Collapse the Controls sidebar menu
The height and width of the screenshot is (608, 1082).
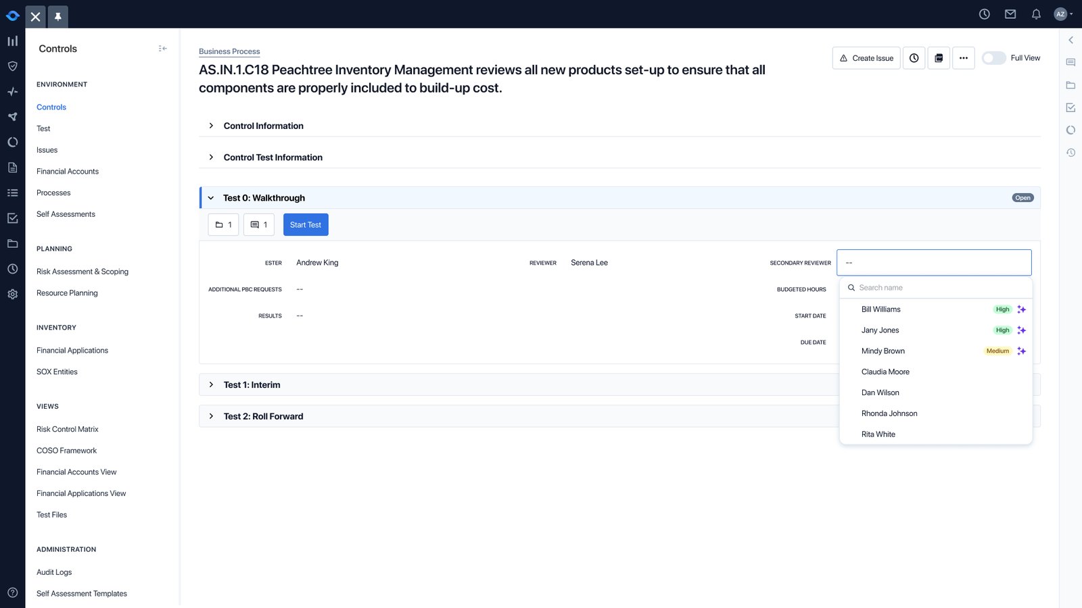(162, 49)
